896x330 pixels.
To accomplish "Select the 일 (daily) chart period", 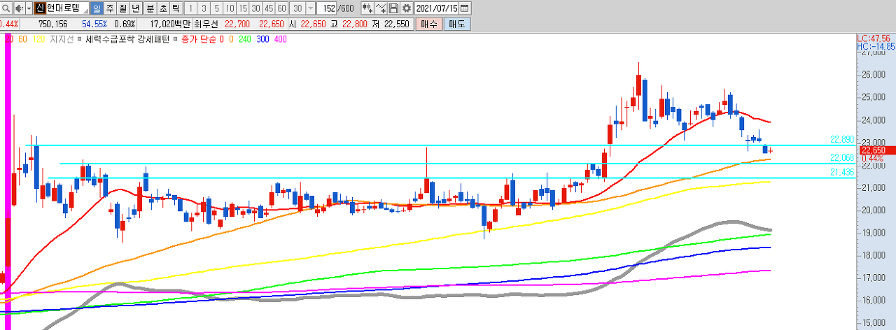I will 96,8.
